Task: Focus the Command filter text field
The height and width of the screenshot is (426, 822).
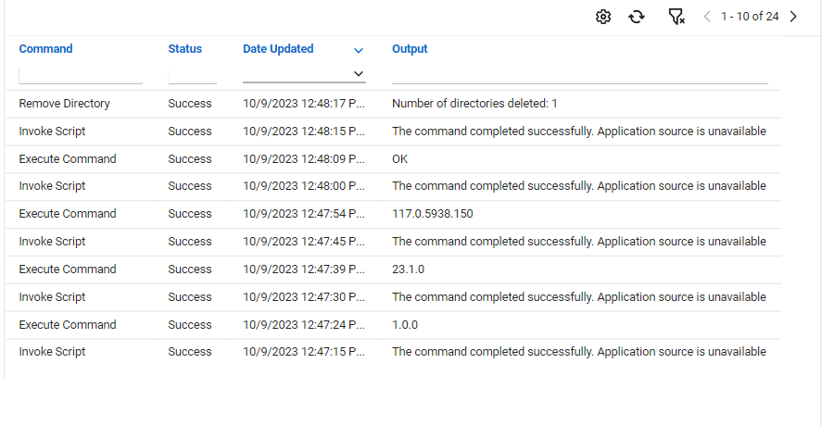Action: pos(81,73)
